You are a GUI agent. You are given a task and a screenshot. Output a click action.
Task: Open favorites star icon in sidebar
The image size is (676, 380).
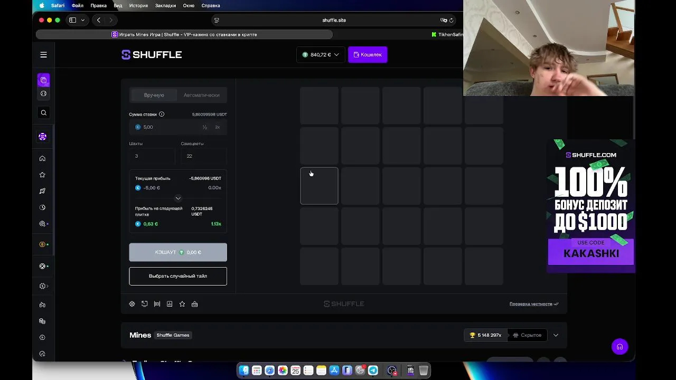click(43, 175)
